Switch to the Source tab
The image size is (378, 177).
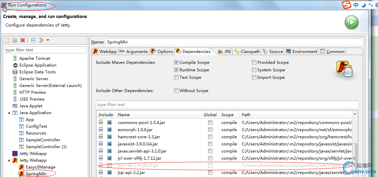coord(273,51)
